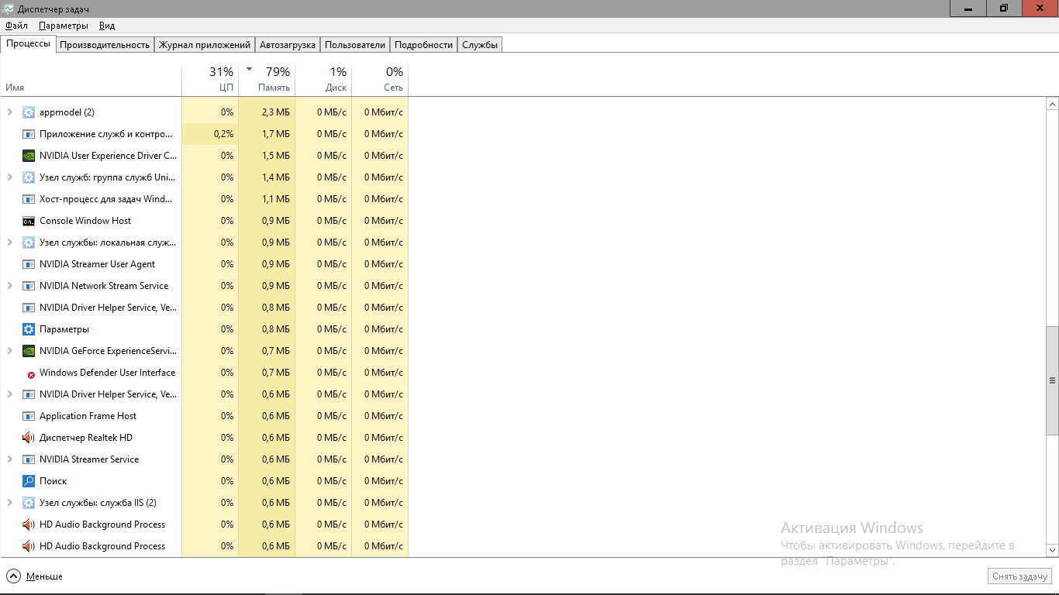The height and width of the screenshot is (595, 1059).
Task: Sort by the Сеть column header
Action: tap(380, 80)
